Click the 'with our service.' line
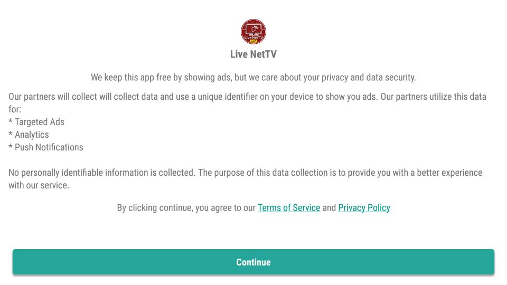 [39, 185]
